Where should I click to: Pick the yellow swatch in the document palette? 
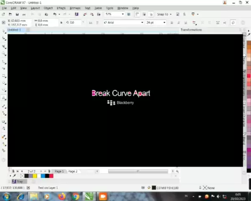tap(34, 176)
